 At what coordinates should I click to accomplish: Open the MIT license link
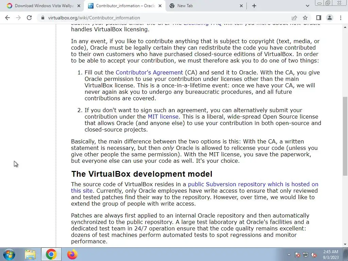[163, 117]
